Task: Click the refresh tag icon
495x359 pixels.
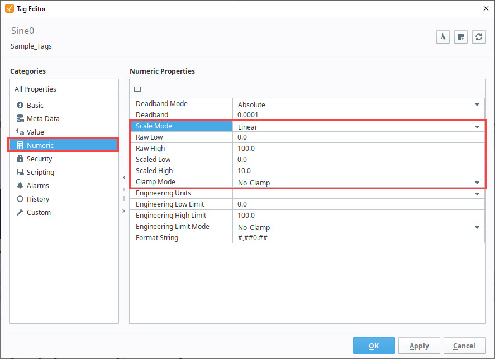Action: [479, 37]
